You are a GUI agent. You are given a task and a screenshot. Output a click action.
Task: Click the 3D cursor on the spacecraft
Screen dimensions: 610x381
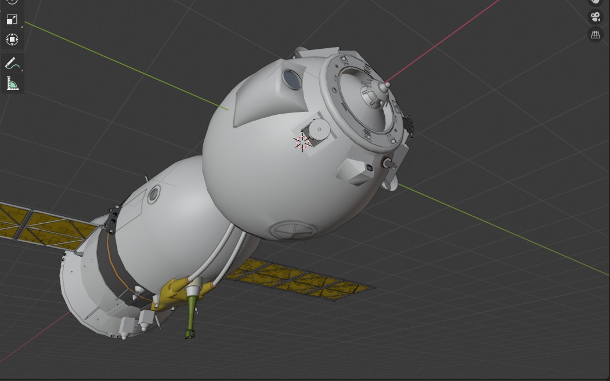point(302,142)
